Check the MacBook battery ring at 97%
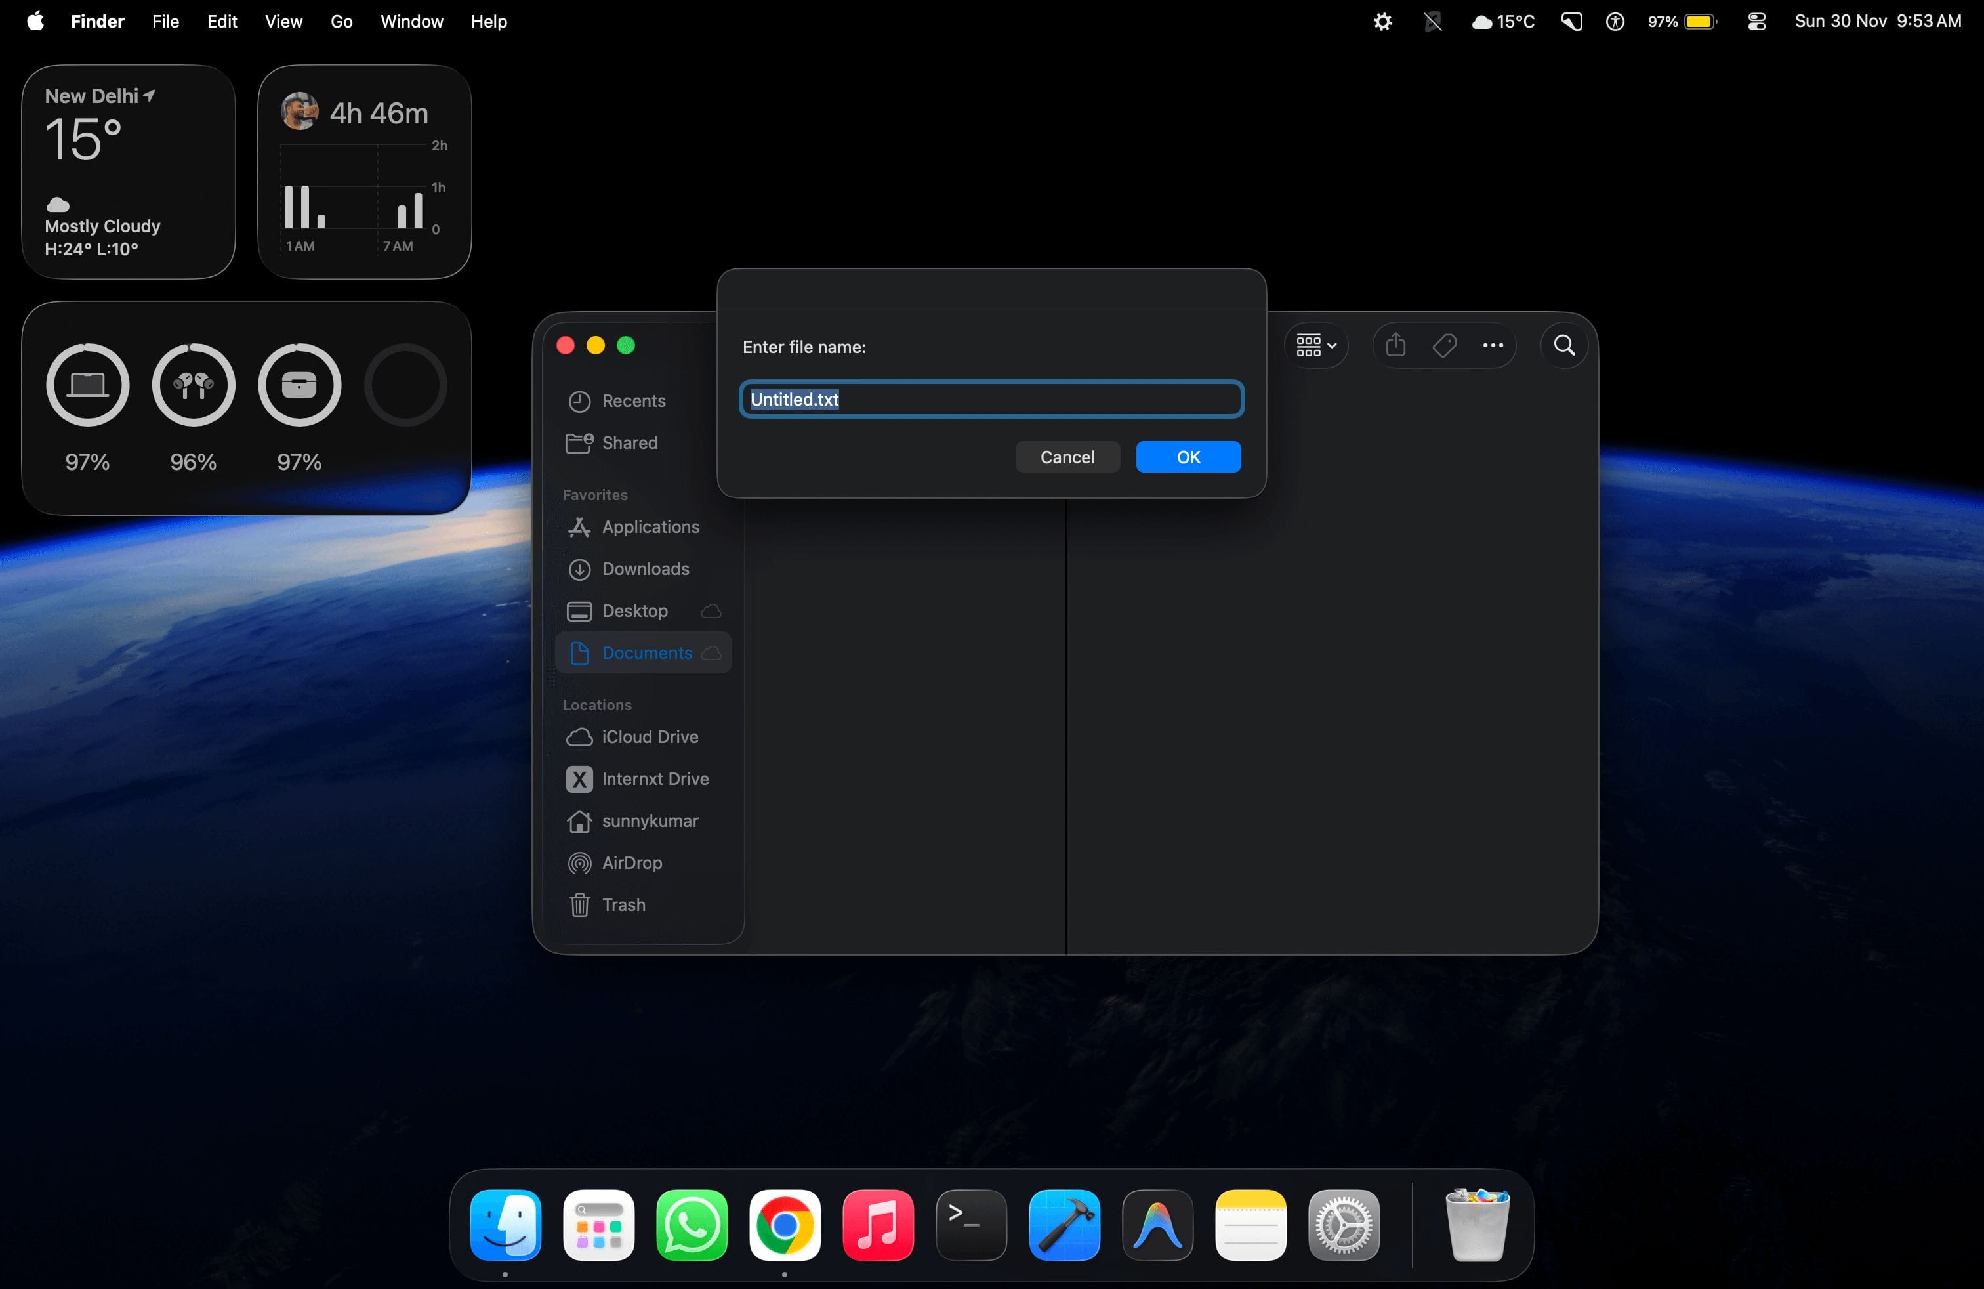Viewport: 1984px width, 1289px height. tap(87, 385)
